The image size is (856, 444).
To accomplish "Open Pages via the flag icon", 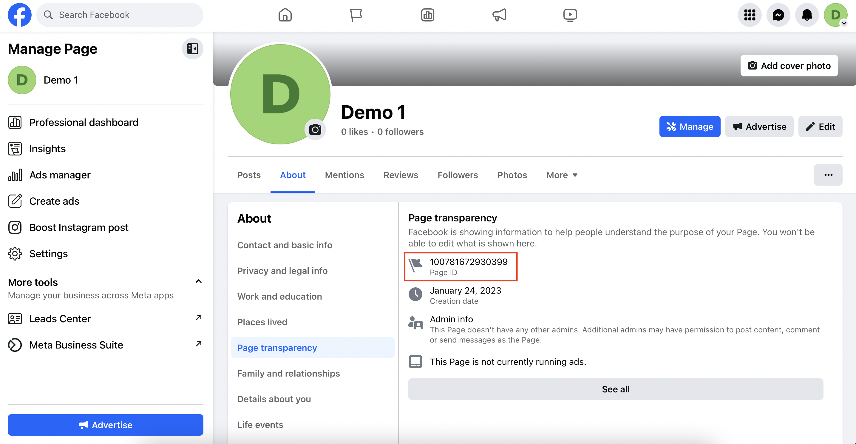I will (356, 15).
